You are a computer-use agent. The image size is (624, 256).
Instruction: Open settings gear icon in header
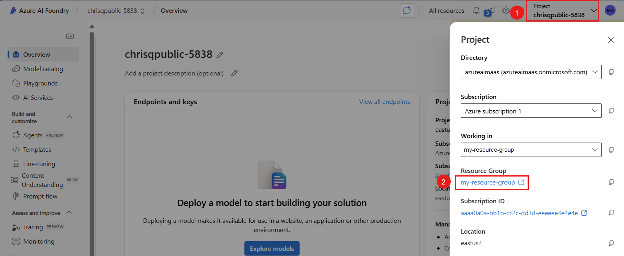506,10
